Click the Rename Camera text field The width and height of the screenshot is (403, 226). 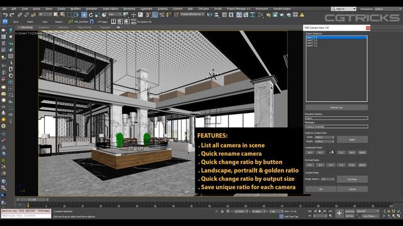pos(336,118)
